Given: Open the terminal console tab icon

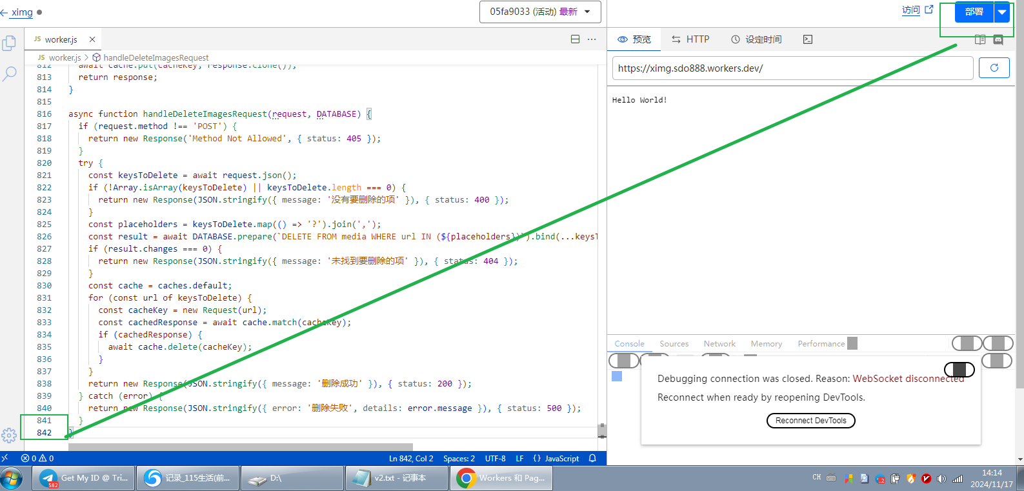Looking at the screenshot, I should tap(808, 39).
